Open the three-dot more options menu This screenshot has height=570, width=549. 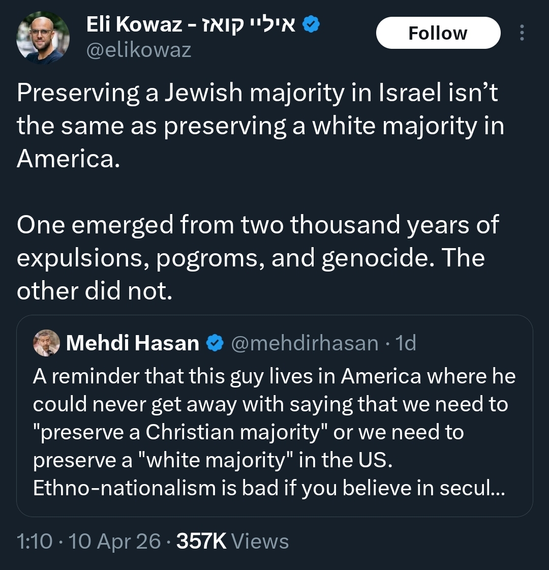tap(522, 33)
